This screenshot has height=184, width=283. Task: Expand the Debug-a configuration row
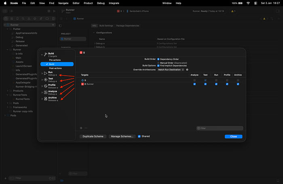(95, 44)
